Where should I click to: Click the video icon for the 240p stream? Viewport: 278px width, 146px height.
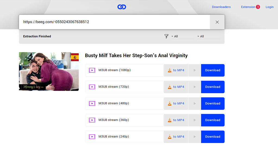pyautogui.click(x=92, y=137)
